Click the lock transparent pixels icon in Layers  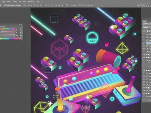[148, 31]
